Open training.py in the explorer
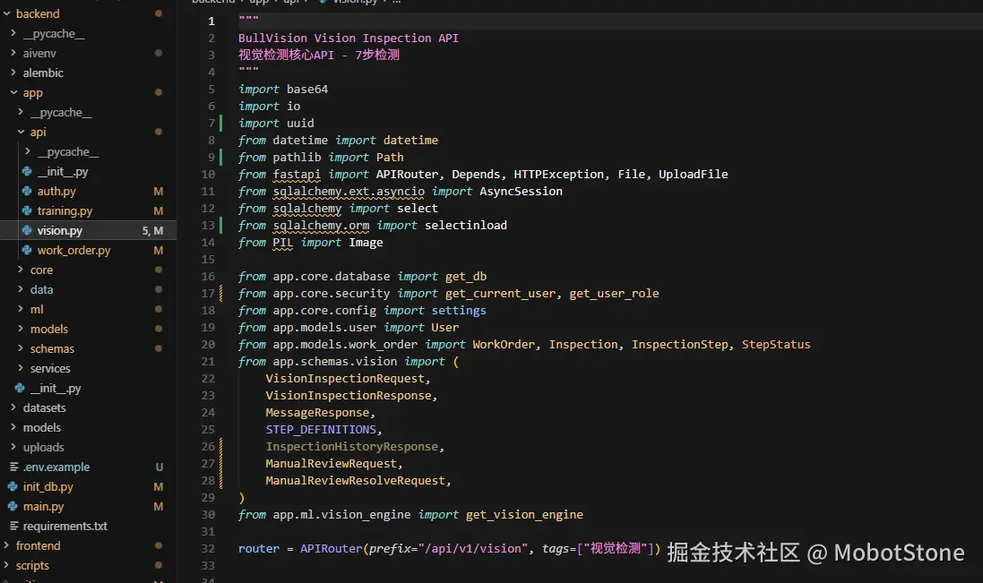Viewport: 983px width, 583px height. point(65,211)
